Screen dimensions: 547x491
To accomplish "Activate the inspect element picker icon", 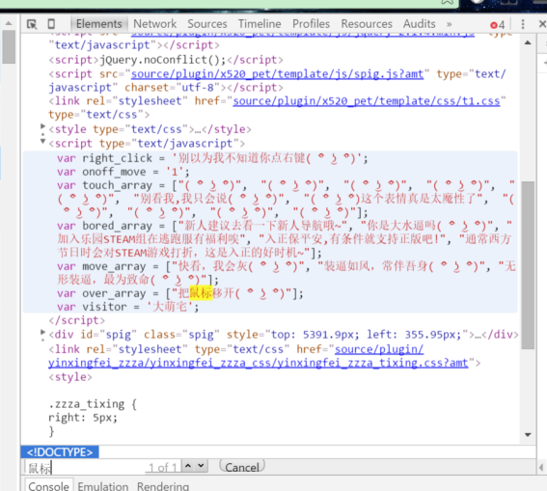I will 32,24.
